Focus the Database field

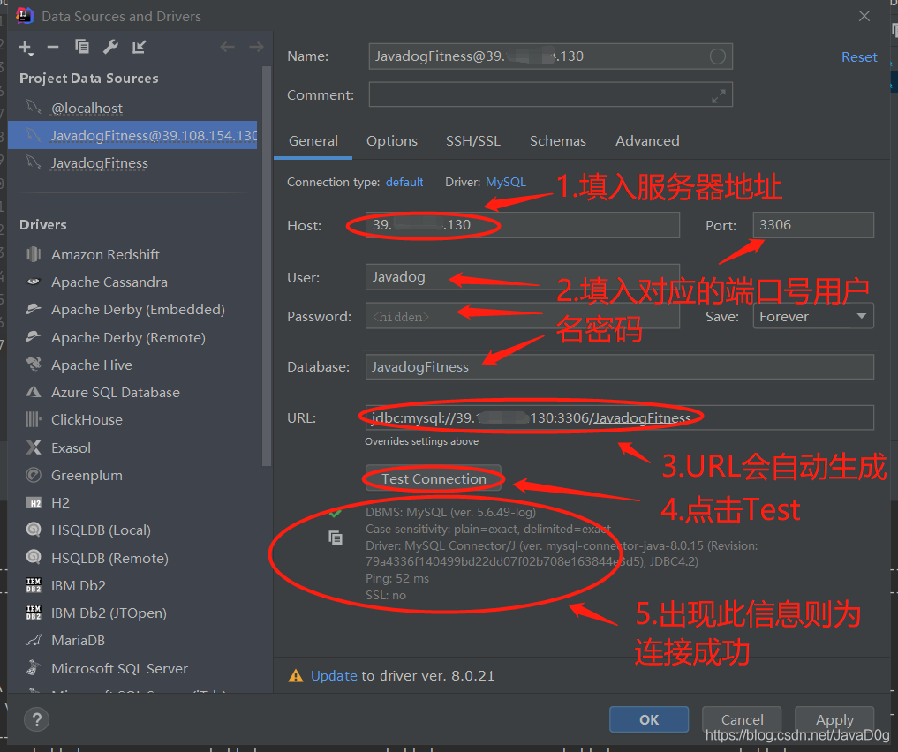(x=620, y=367)
